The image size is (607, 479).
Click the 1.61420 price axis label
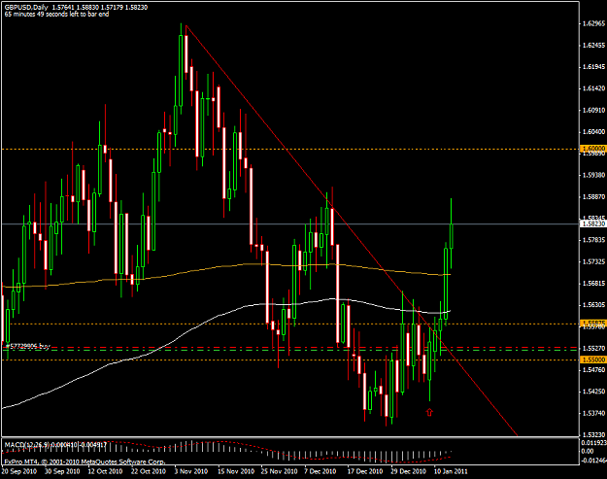pos(593,88)
